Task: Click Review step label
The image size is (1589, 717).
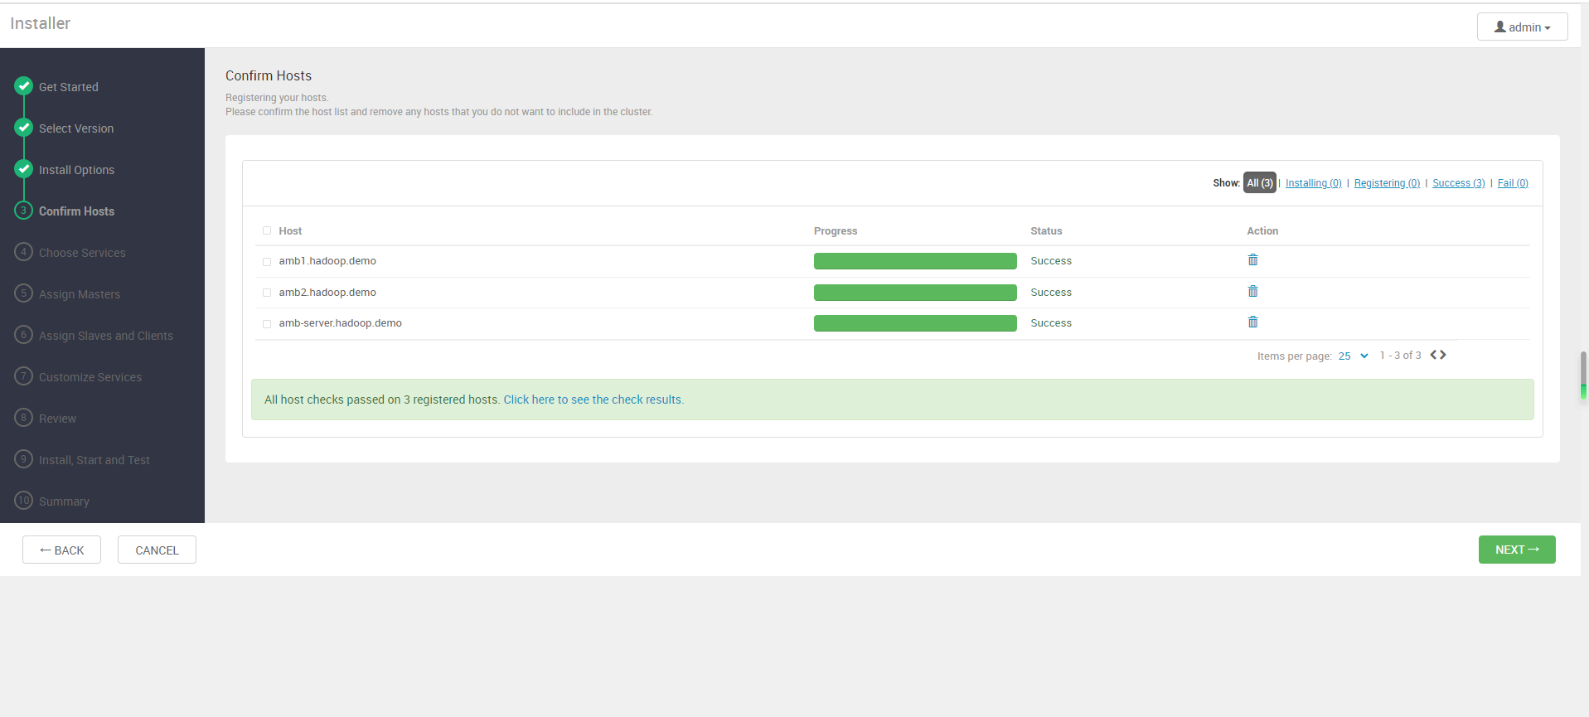Action: coord(57,419)
